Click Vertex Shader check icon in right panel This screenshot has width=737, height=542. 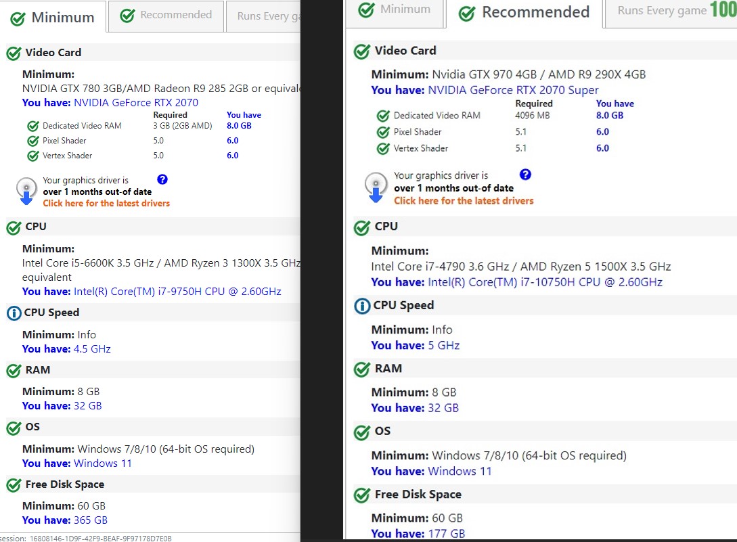383,149
